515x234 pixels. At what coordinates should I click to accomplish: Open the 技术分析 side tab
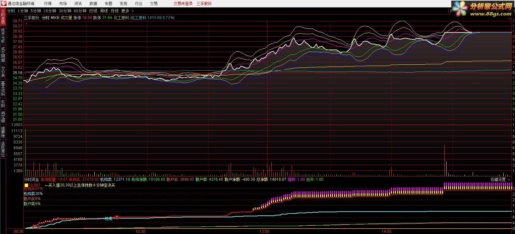coord(3,36)
